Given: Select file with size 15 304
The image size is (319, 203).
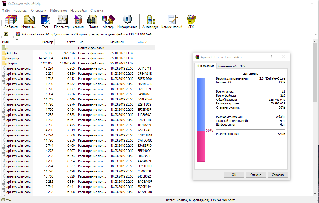Looking at the screenshot, I should tap(77, 94).
